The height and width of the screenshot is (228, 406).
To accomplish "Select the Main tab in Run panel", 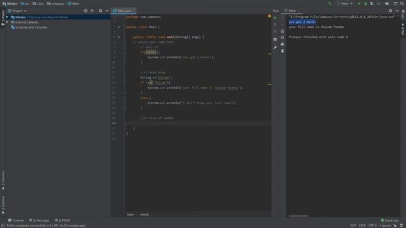I will coord(292,11).
